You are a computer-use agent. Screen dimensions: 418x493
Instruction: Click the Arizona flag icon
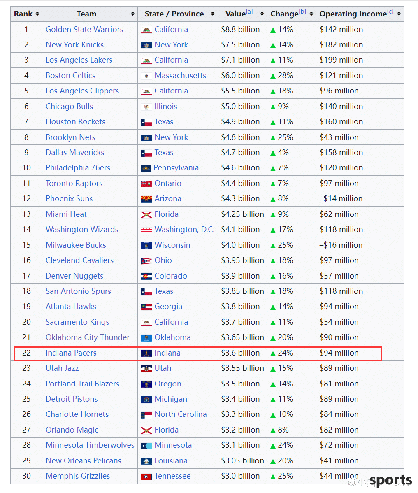146,199
